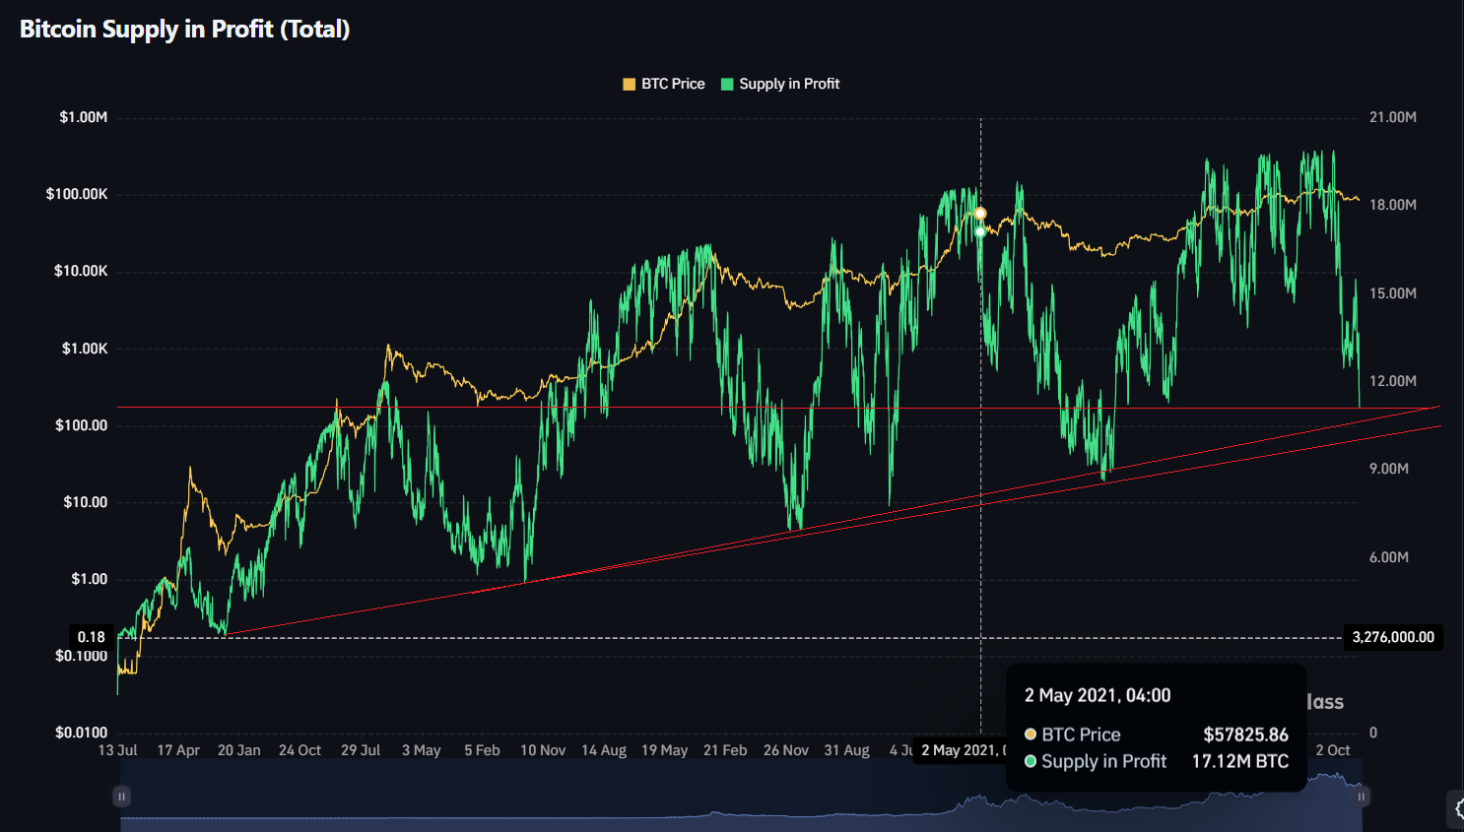Click the 17.12M BTC tooltip value

tap(1239, 761)
